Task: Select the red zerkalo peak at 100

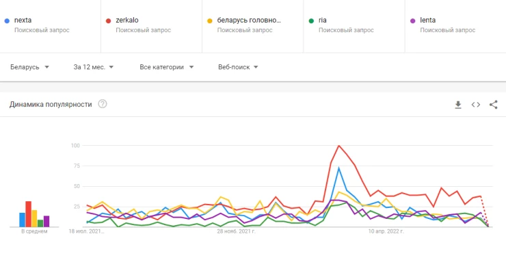Action: pyautogui.click(x=339, y=146)
